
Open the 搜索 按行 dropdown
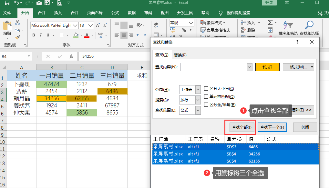(x=198, y=100)
